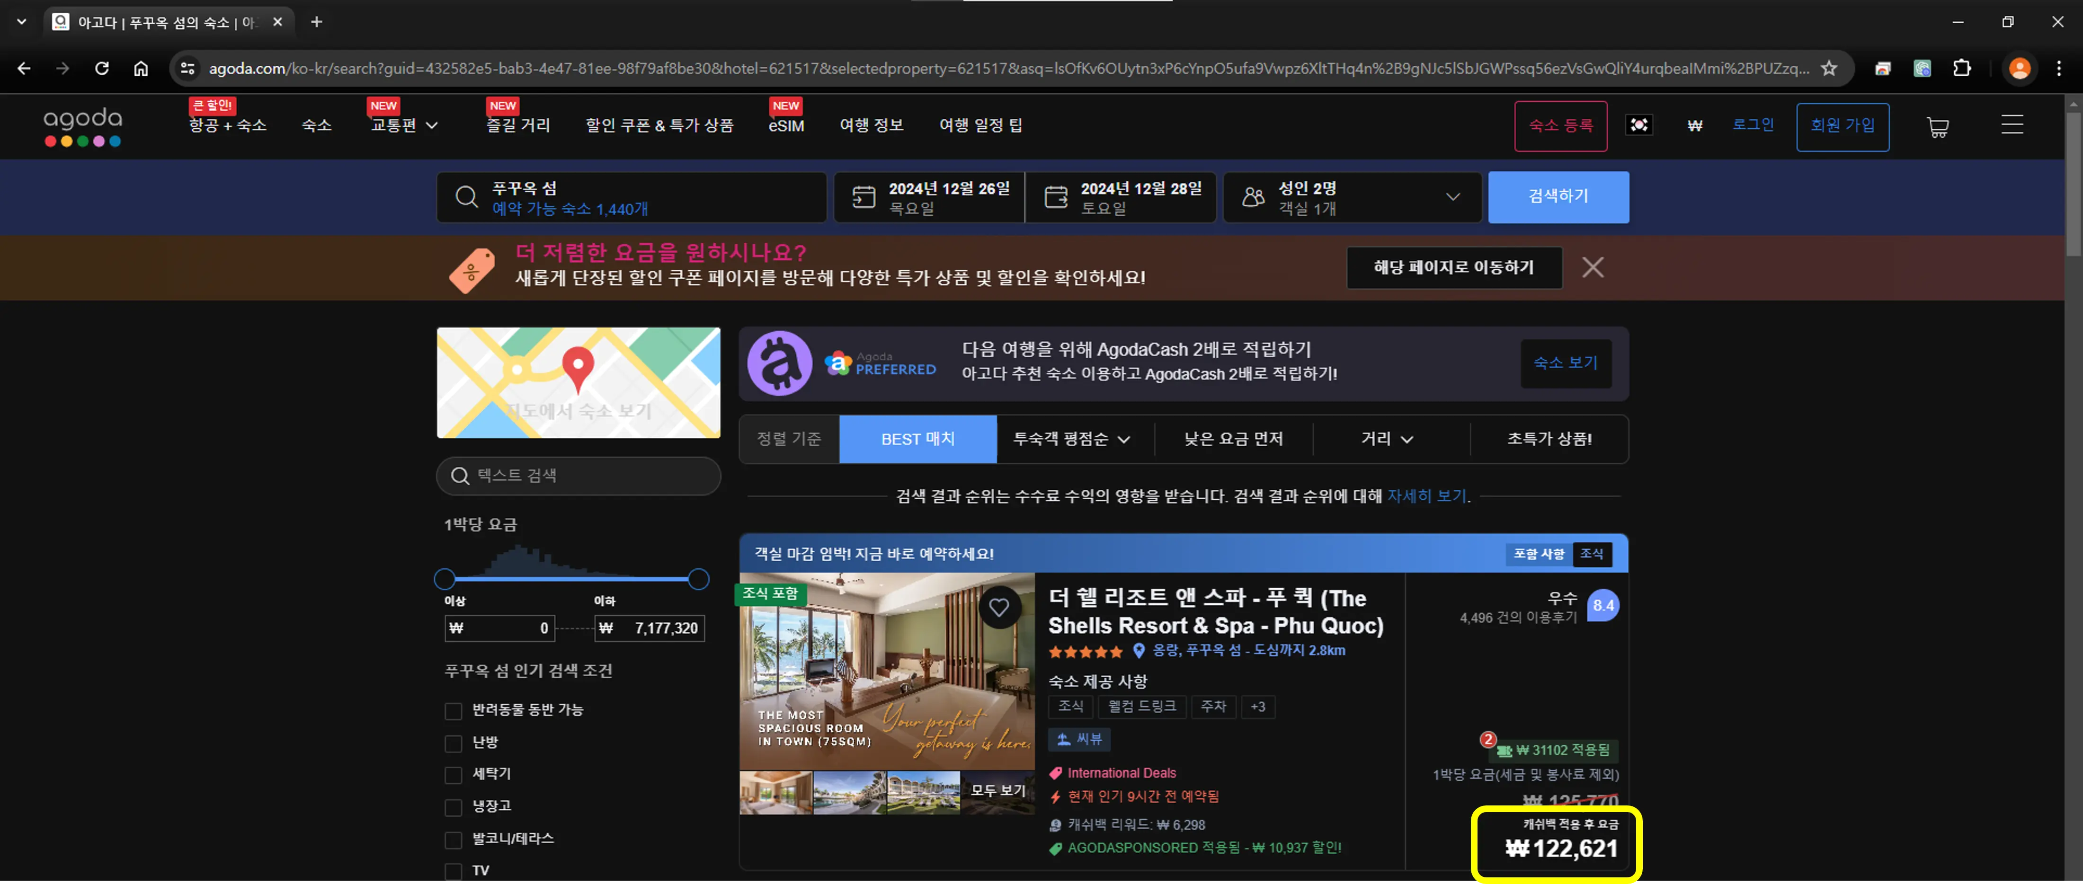The height and width of the screenshot is (884, 2083).
Task: Click the check-in calendar icon
Action: click(x=863, y=196)
